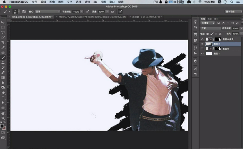Select the 图层 1 layer thumbnail
243x149 pixels.
209,53
